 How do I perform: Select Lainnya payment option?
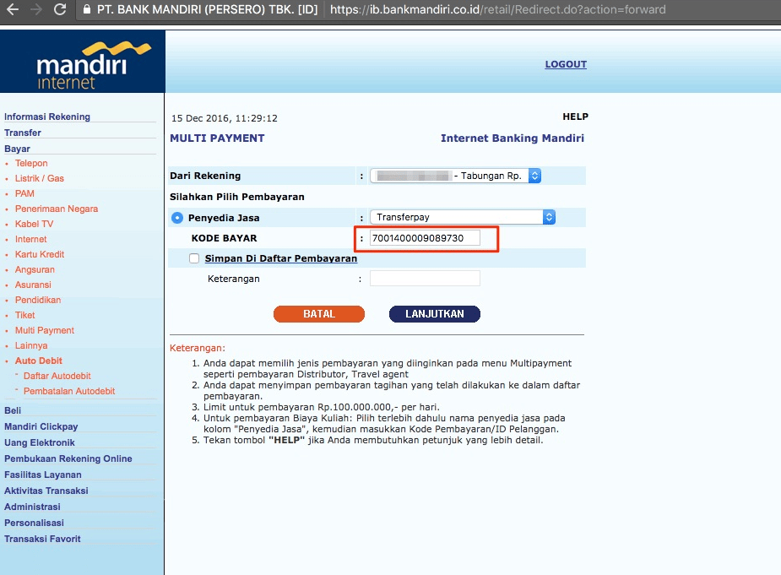[31, 345]
